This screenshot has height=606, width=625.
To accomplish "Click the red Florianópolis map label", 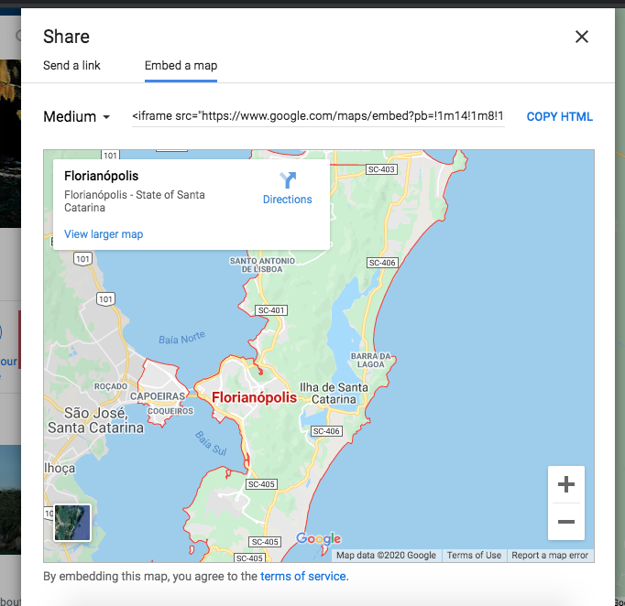I will [x=254, y=397].
